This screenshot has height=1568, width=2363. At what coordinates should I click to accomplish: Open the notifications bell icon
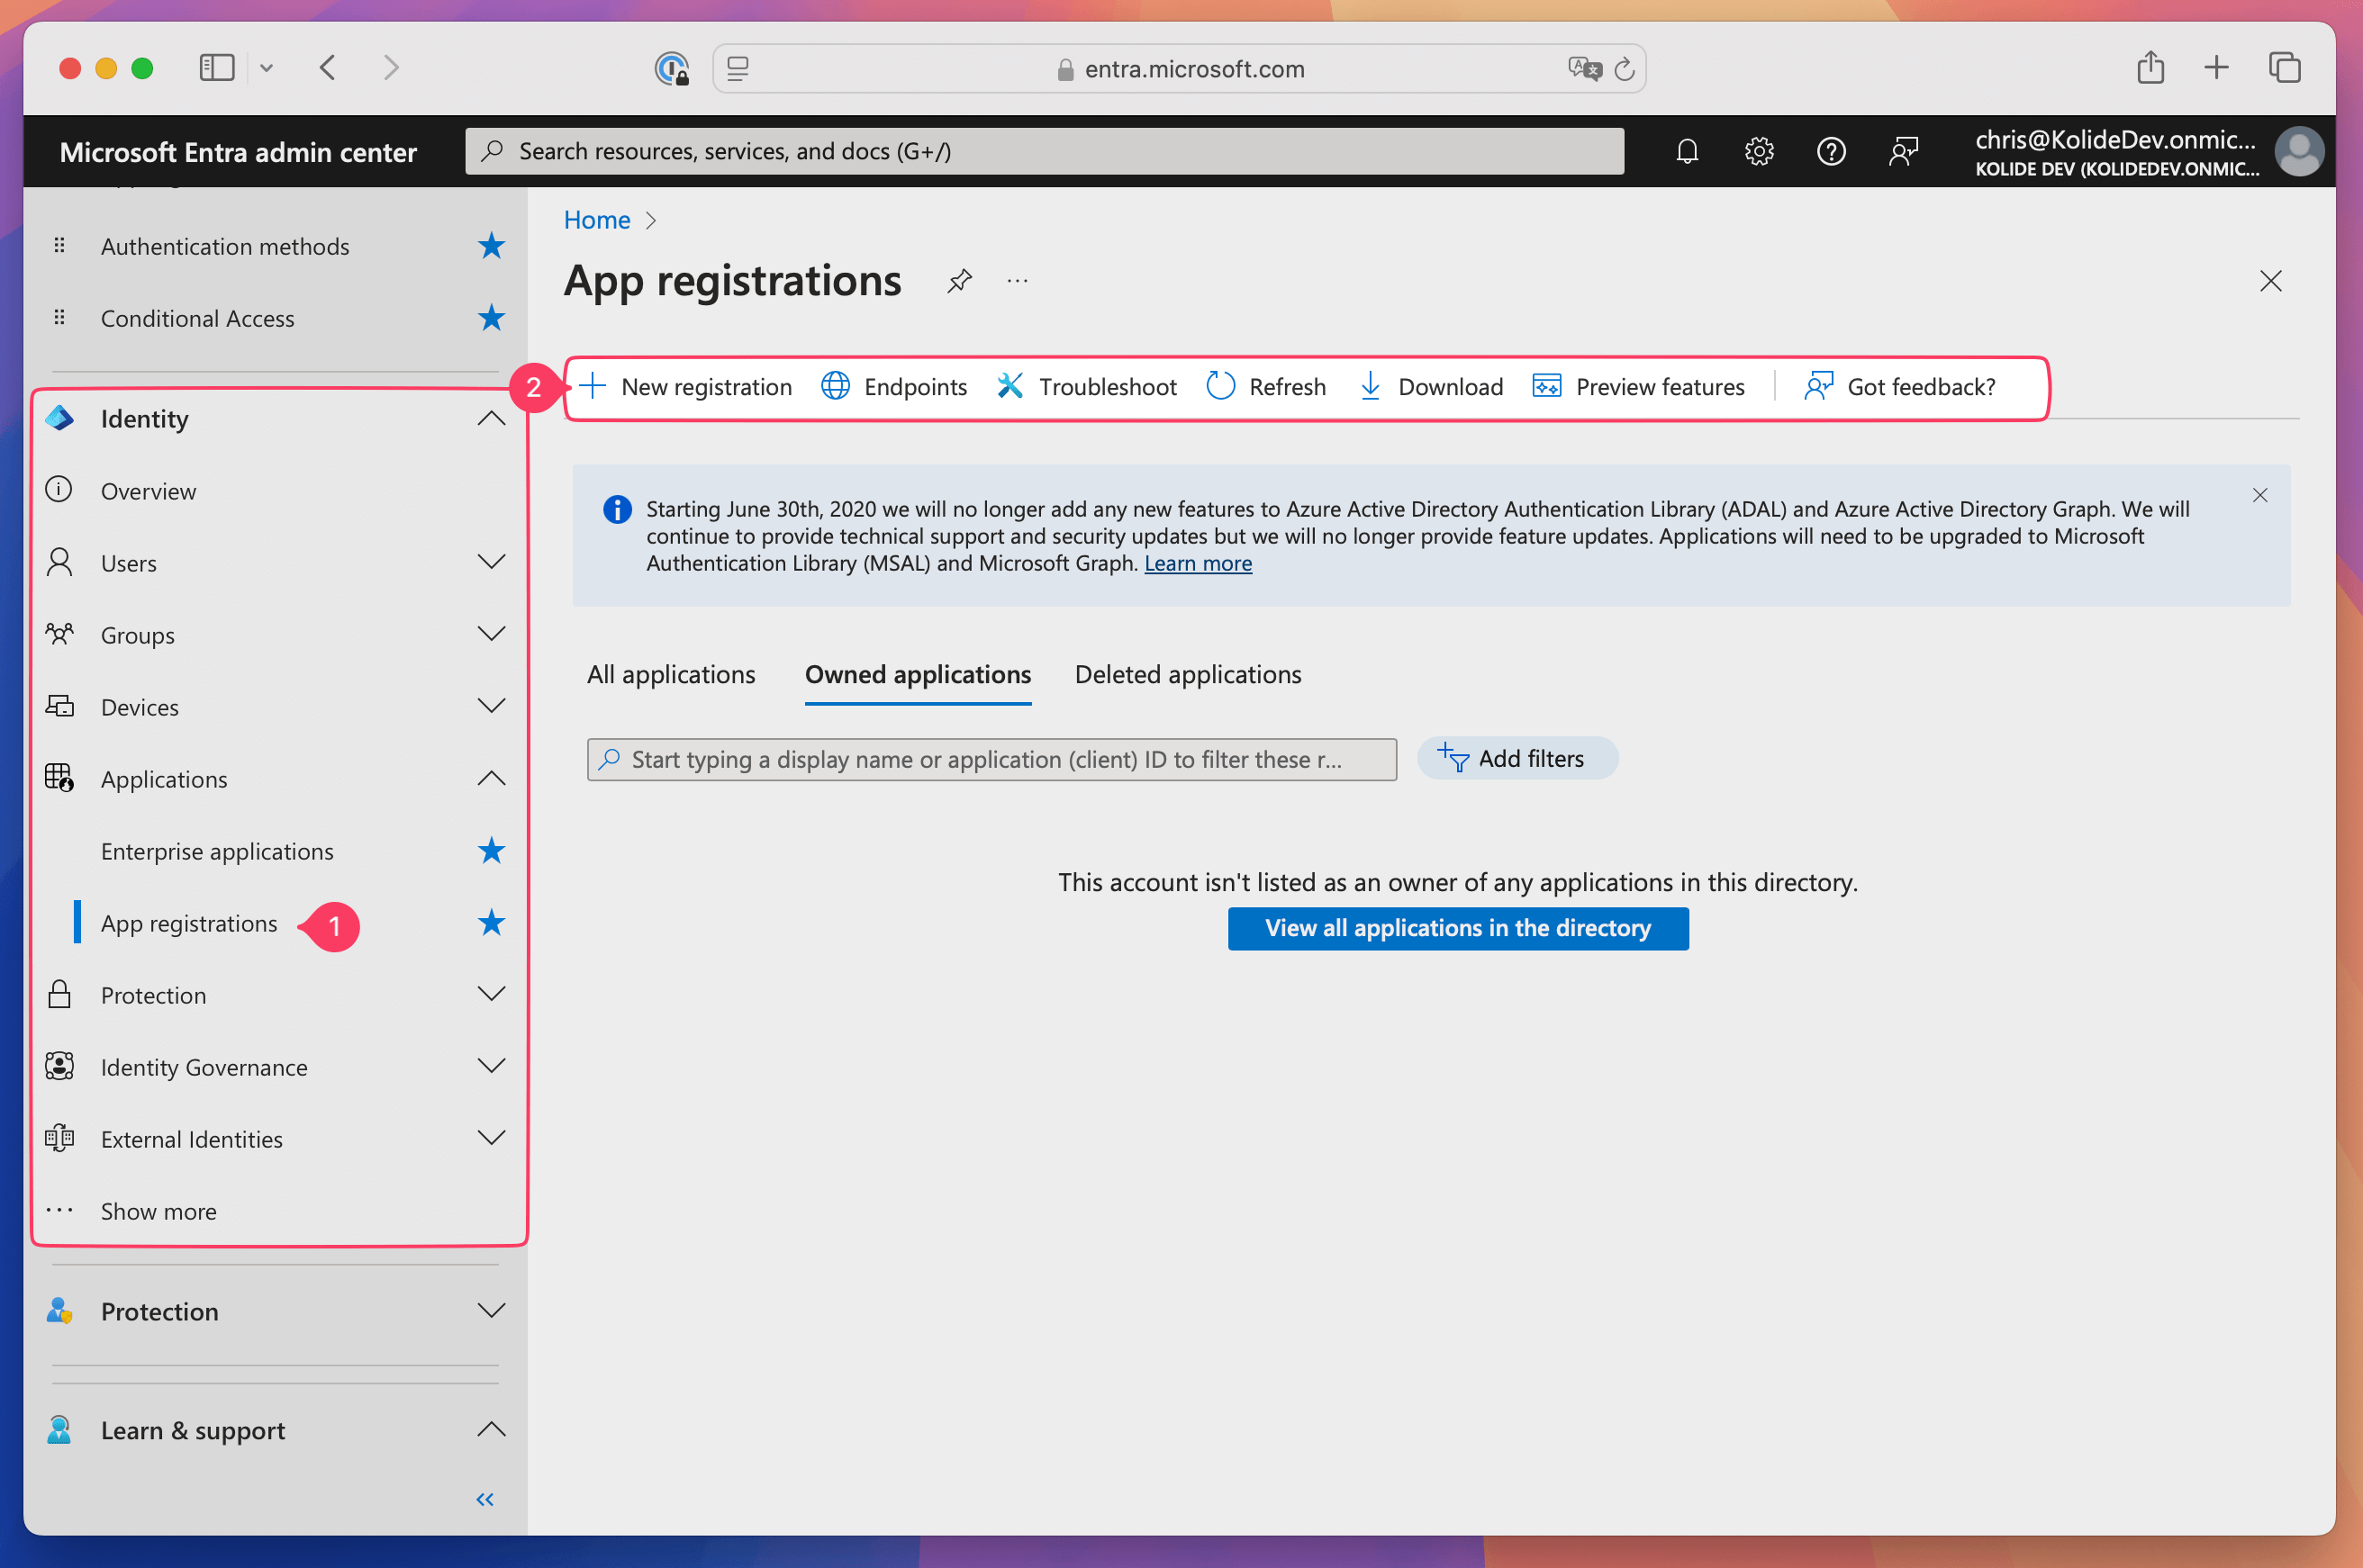tap(1687, 151)
